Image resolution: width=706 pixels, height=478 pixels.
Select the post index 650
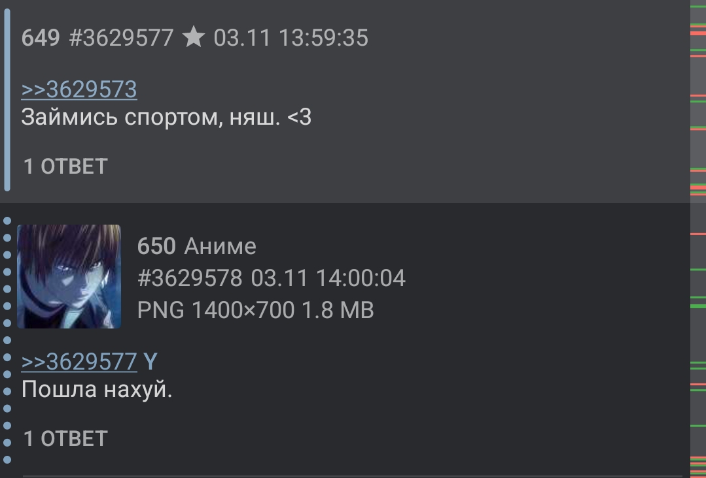[x=156, y=246]
